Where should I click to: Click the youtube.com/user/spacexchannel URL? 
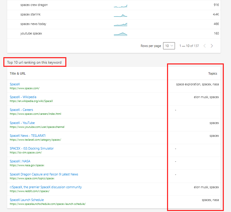tap(37, 127)
